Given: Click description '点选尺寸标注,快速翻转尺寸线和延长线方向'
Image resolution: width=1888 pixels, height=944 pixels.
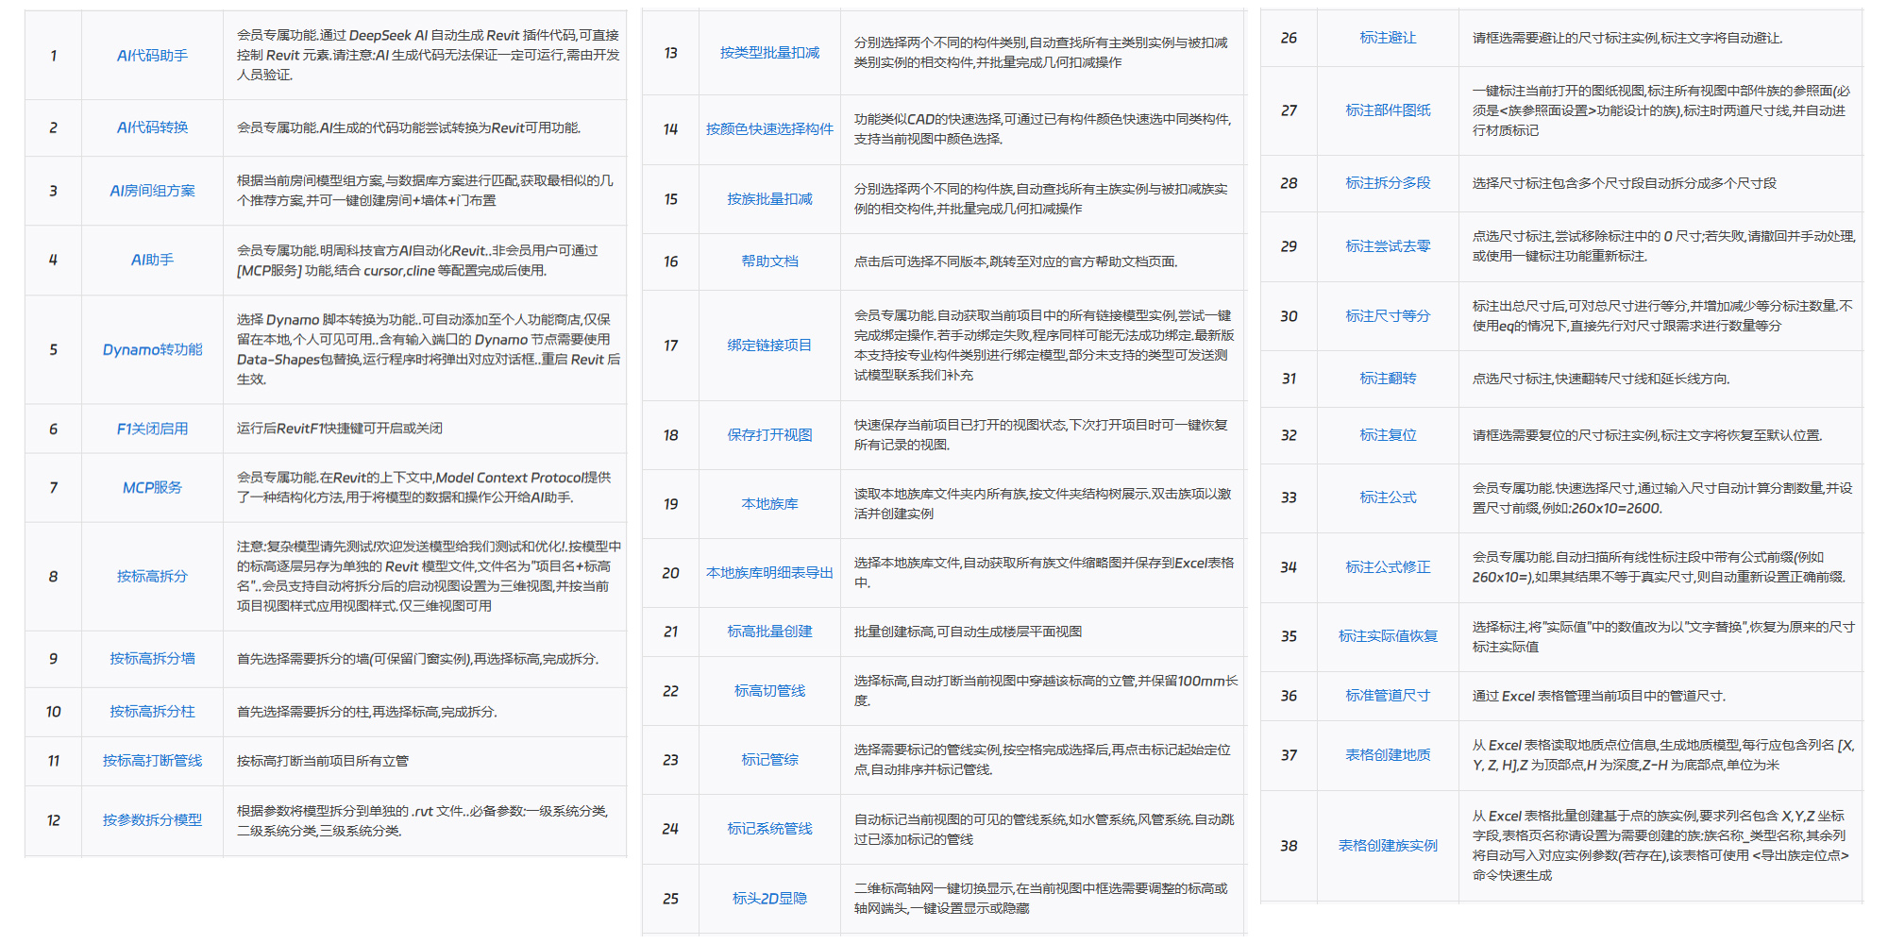Looking at the screenshot, I should point(1601,378).
